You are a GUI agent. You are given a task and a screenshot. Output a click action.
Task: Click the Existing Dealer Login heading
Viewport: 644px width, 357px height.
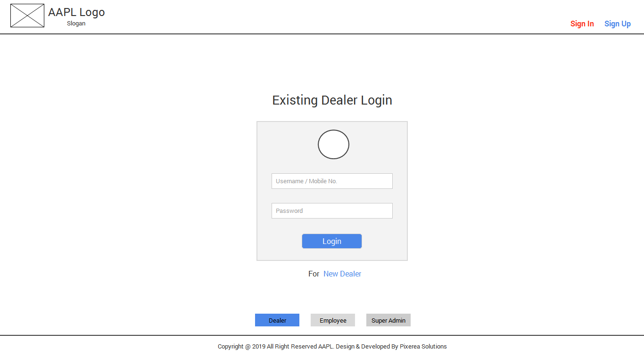[x=332, y=100]
